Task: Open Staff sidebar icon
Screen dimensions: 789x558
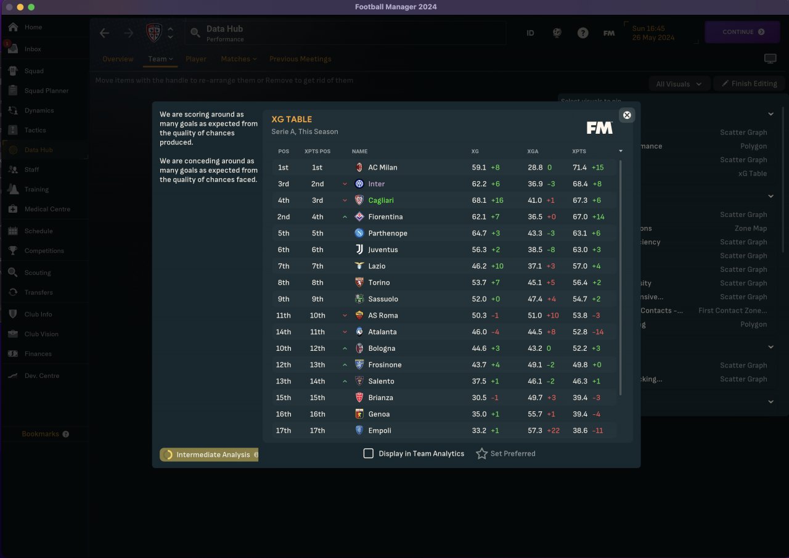Action: click(x=13, y=170)
